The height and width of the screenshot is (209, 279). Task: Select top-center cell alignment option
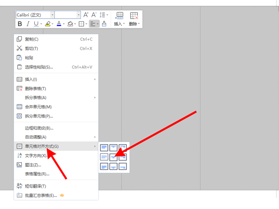coord(113,147)
